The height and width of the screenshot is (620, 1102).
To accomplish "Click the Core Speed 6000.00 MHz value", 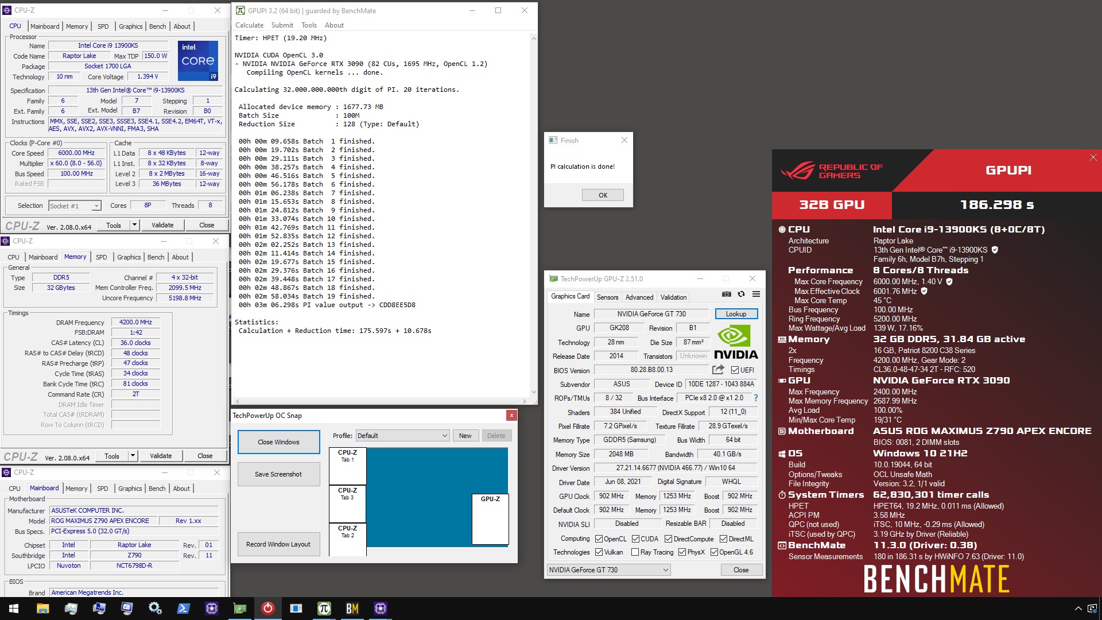I will [76, 153].
